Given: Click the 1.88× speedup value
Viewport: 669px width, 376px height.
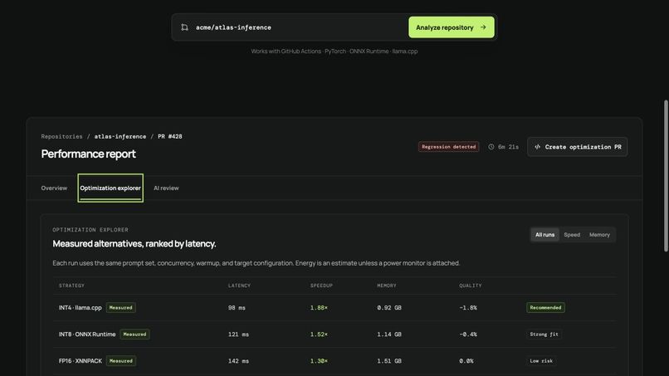Looking at the screenshot, I should [x=319, y=308].
